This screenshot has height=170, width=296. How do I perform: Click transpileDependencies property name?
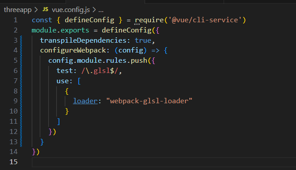tap(83, 40)
